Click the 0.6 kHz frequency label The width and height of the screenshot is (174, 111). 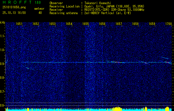[2, 105]
